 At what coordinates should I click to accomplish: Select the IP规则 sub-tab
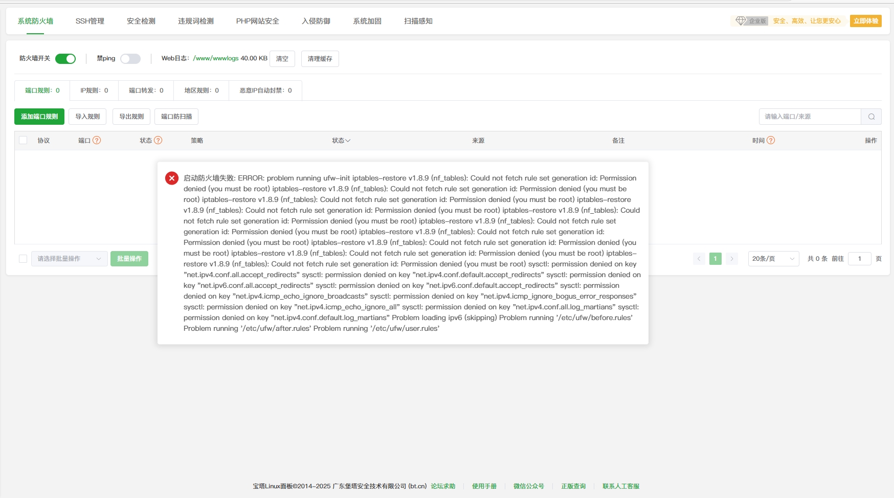(94, 90)
